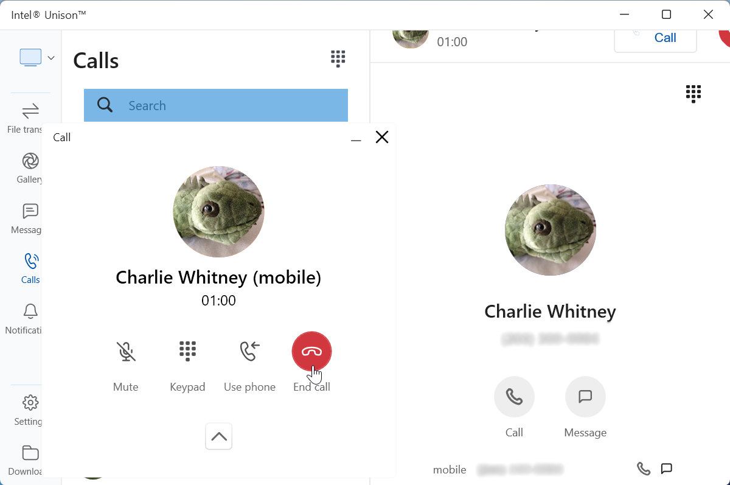Call the mobile number via phone icon
This screenshot has width=730, height=485.
point(644,469)
